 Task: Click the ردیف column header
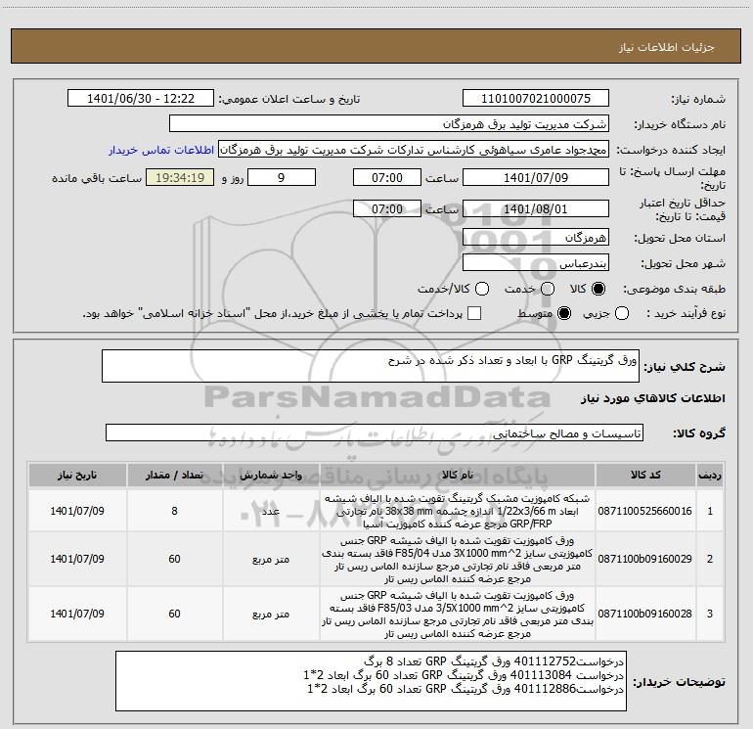pos(710,475)
